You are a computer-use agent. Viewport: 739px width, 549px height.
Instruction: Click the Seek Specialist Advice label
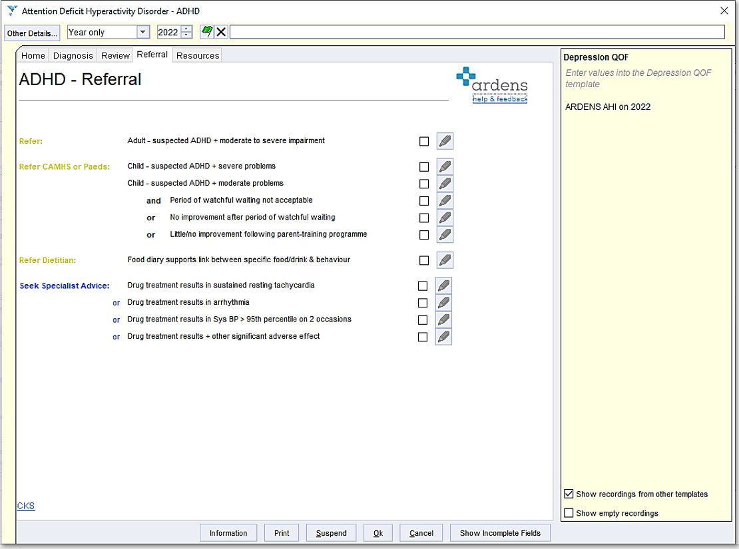pos(65,286)
